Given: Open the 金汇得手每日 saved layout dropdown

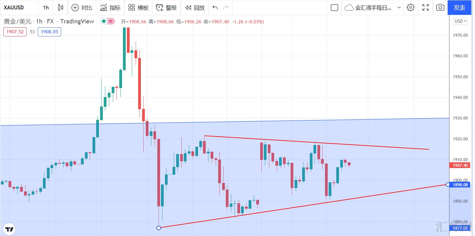Looking at the screenshot, I should coord(373,8).
